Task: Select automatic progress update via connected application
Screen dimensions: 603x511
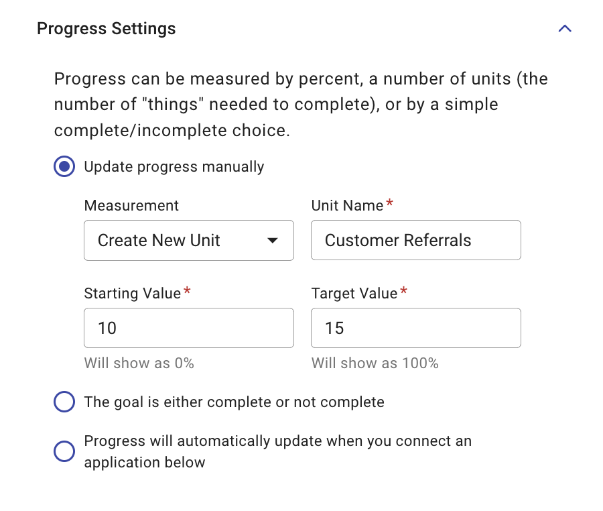Action: 64,451
